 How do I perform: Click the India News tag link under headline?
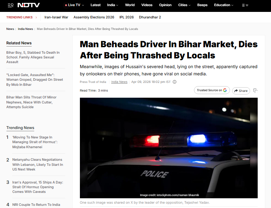pos(119,82)
